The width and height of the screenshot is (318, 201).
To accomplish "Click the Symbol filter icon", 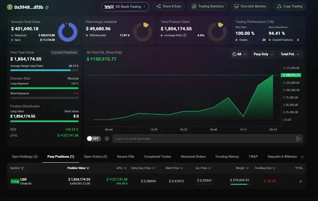I will pyautogui.click(x=22, y=168).
